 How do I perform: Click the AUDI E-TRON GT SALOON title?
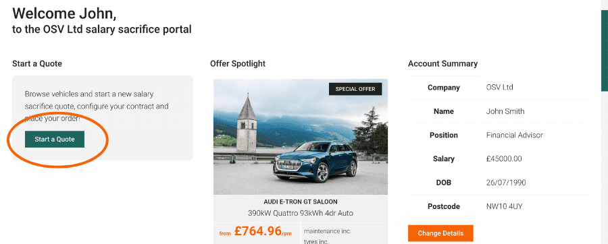point(301,202)
